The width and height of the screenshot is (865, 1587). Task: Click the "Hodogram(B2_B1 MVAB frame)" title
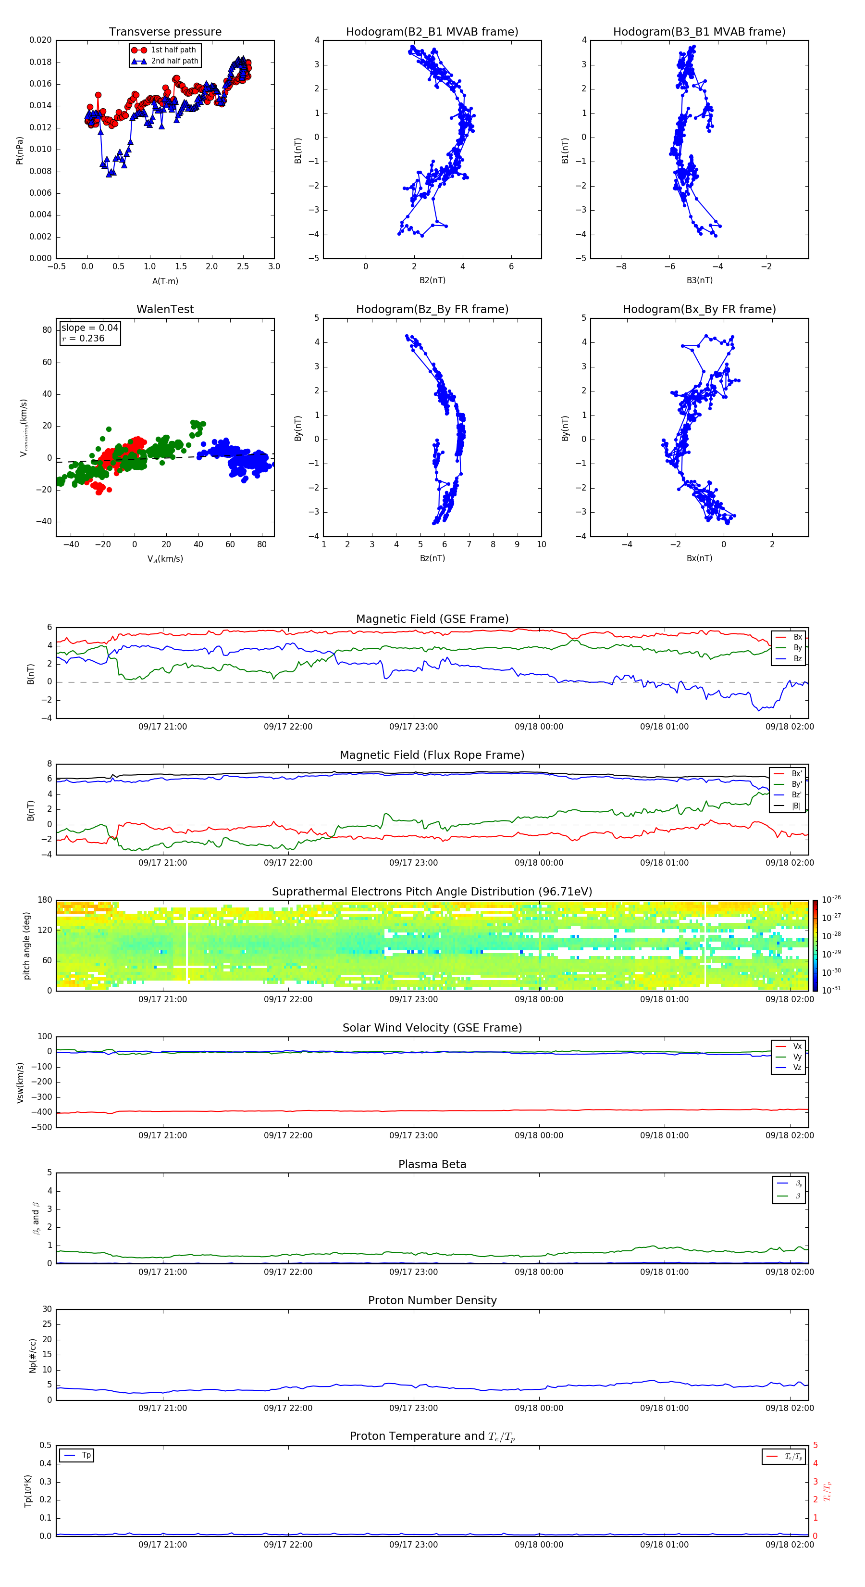point(432,31)
